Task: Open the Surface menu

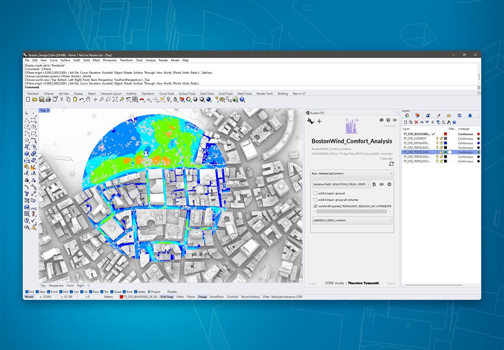Action: (65, 60)
